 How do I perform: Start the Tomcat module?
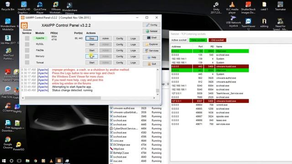point(92,63)
